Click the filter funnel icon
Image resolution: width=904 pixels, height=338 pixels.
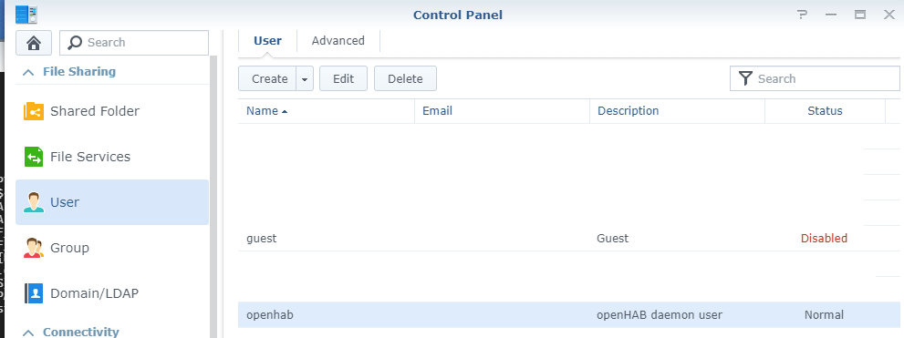coord(745,79)
